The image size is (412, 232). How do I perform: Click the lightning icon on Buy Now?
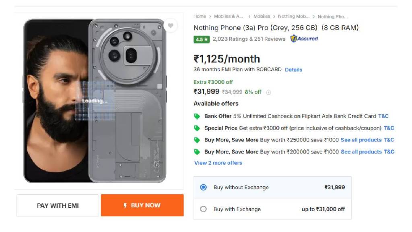tap(125, 205)
